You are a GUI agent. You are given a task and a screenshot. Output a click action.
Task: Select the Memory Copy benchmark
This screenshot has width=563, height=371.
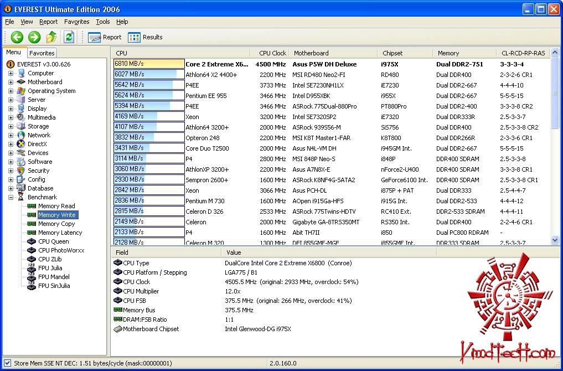click(56, 224)
